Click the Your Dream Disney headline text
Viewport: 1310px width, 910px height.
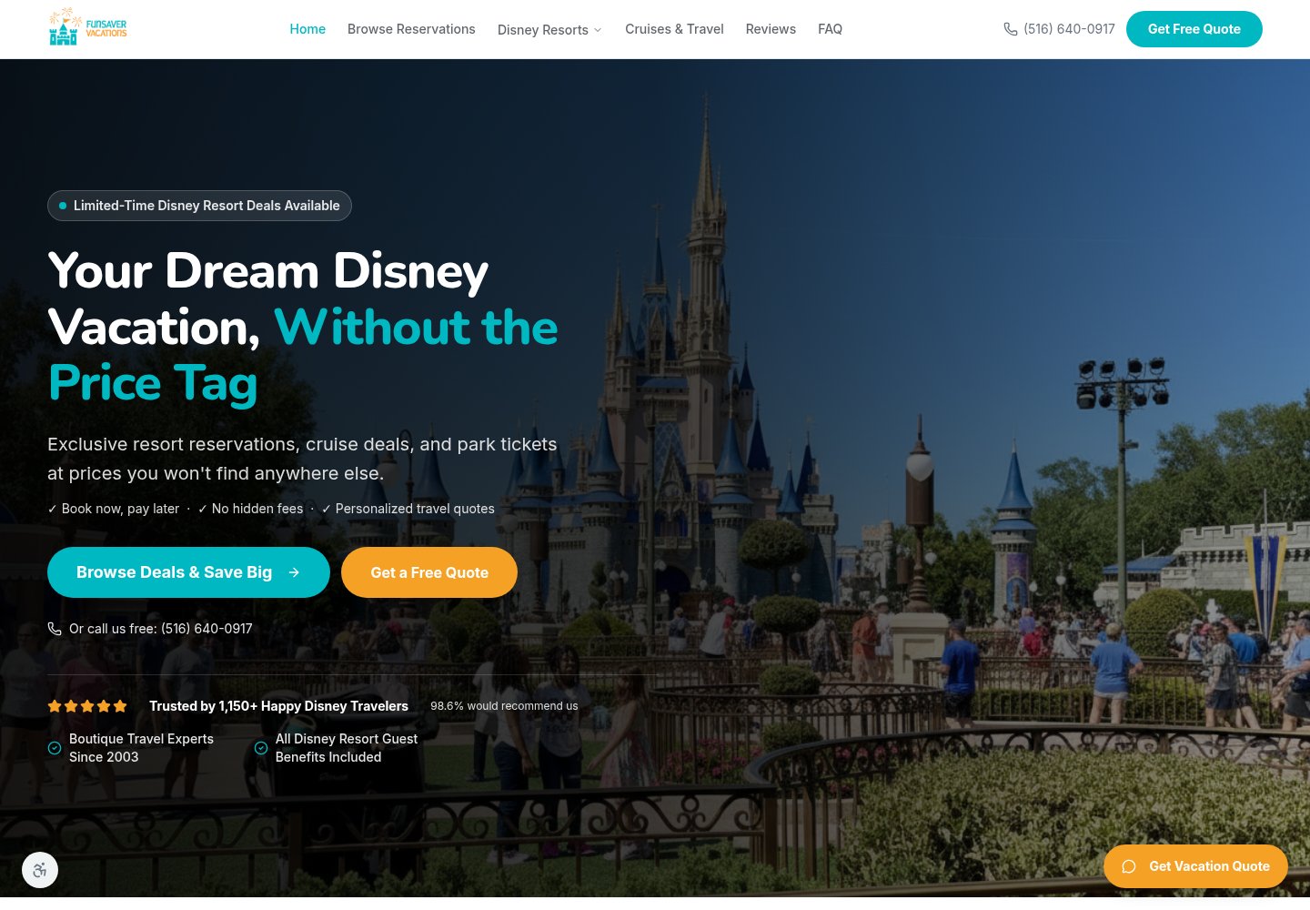point(268,271)
